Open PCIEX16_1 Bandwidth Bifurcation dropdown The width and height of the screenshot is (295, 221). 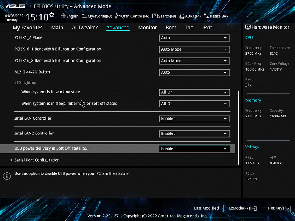(194, 49)
